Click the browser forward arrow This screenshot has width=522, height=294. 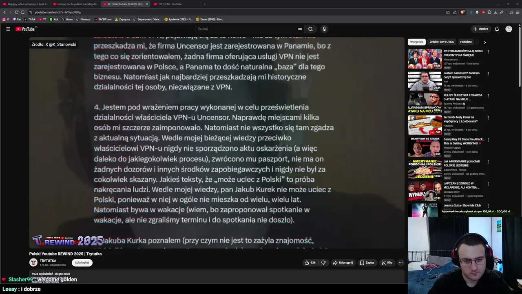click(x=11, y=12)
